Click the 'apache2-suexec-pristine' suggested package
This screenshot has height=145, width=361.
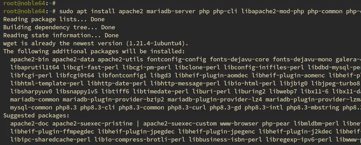[x=92, y=124]
